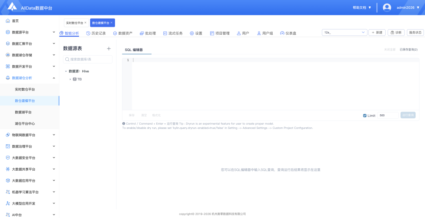Open the admin2026 account dropdown
The width and height of the screenshot is (425, 218).
point(408,7)
